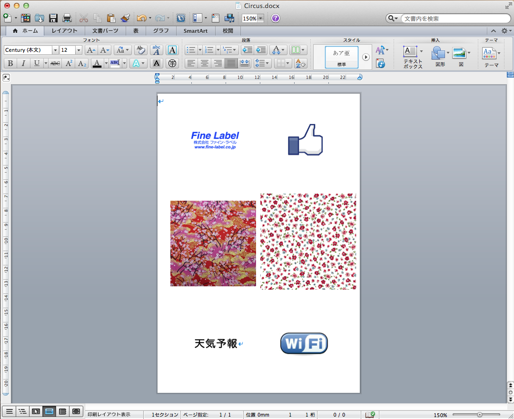This screenshot has width=514, height=419.
Task: Select the thumbs-up image in the document
Action: [x=305, y=140]
